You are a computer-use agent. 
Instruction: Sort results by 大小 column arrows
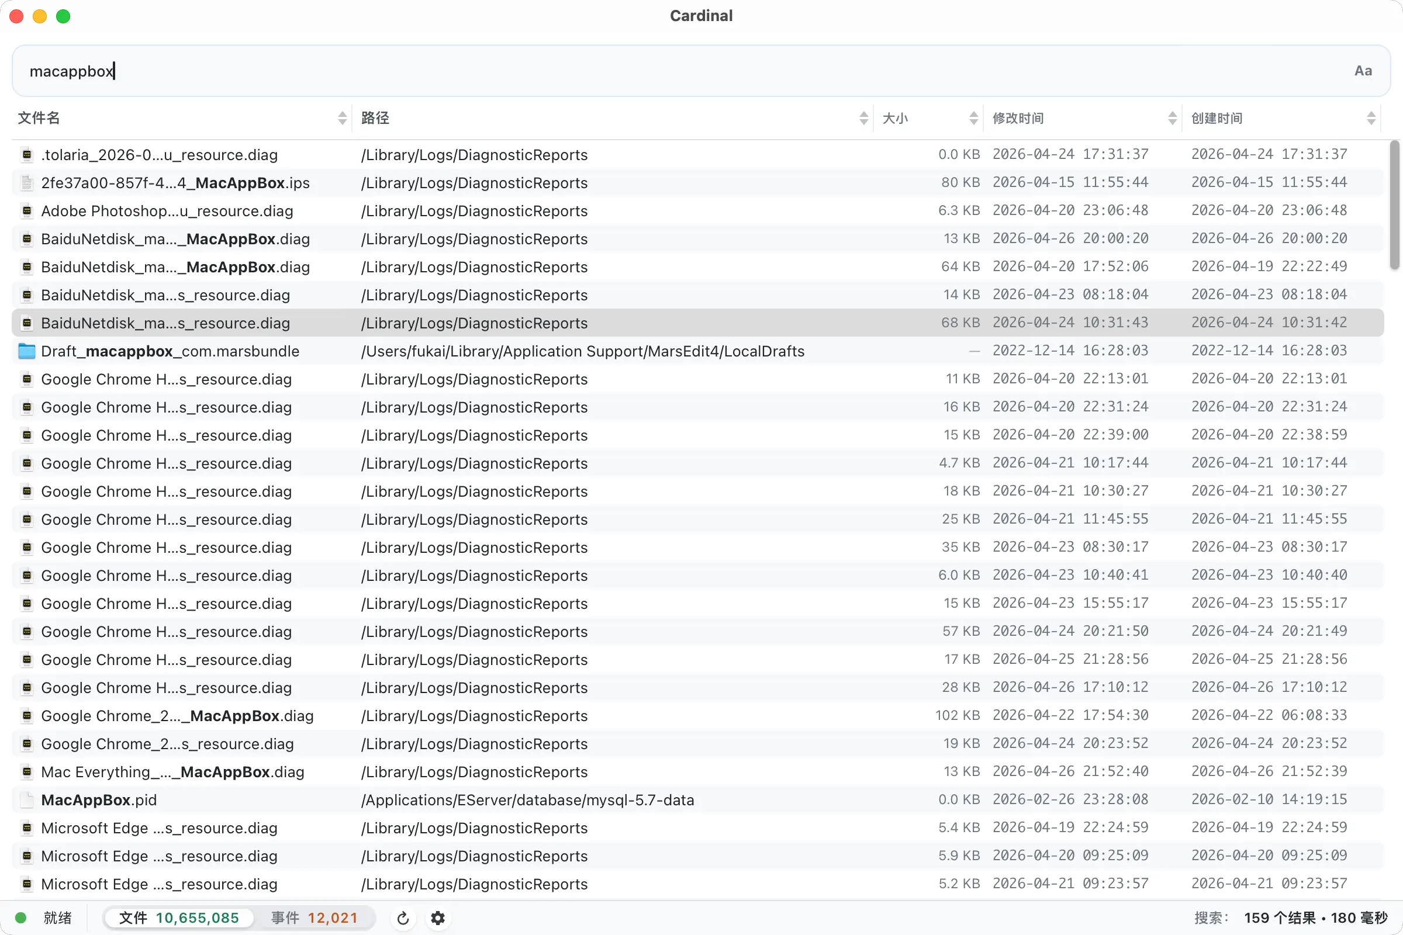click(x=973, y=118)
